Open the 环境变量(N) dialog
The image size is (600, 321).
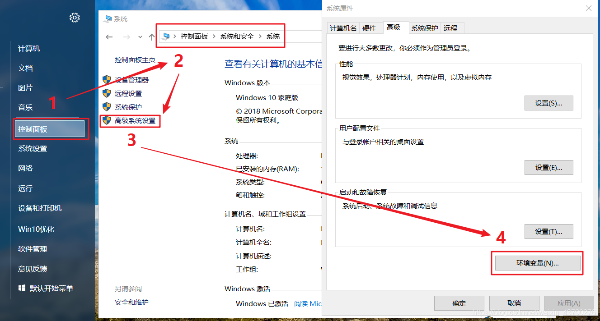click(537, 263)
